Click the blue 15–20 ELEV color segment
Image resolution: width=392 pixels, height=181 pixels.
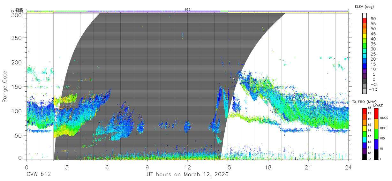click(365, 62)
